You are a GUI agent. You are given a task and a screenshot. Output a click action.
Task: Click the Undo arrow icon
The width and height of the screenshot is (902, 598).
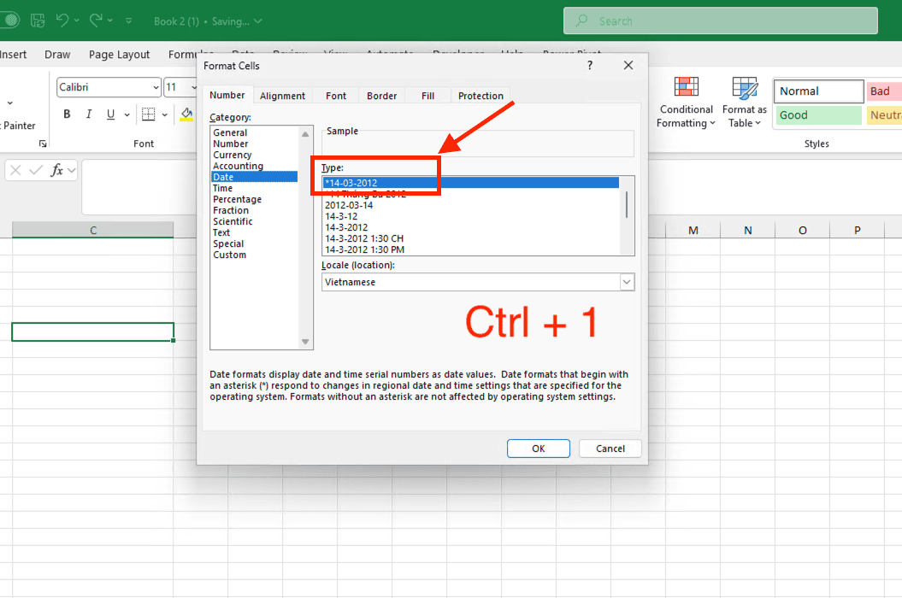pos(62,21)
